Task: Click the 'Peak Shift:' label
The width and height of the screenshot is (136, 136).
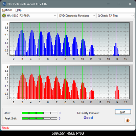Action: (x=11, y=118)
